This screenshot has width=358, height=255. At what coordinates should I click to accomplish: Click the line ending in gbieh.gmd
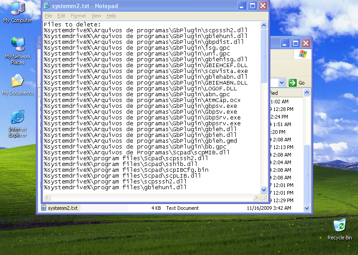140,141
